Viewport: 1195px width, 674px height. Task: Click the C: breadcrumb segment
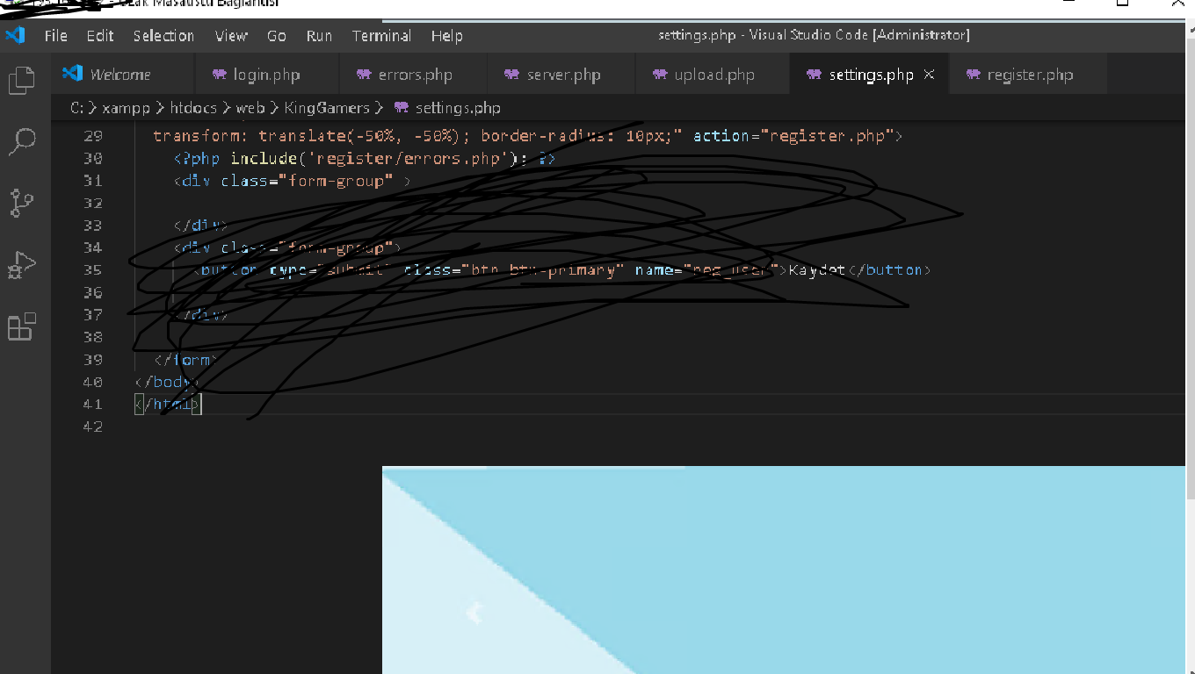(x=77, y=108)
